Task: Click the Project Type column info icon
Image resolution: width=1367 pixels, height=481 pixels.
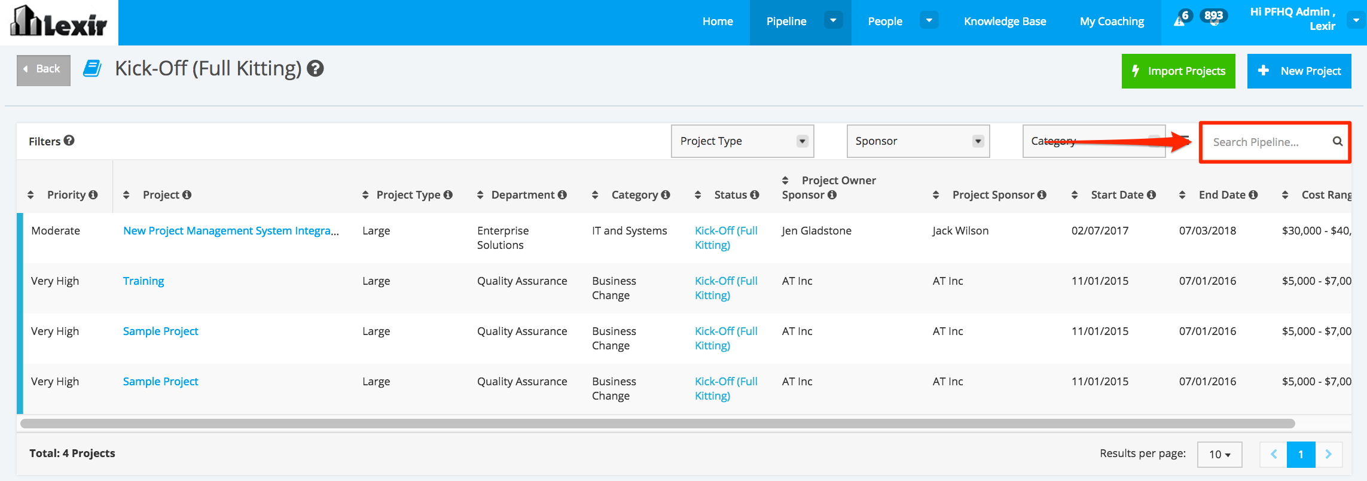Action: click(448, 194)
